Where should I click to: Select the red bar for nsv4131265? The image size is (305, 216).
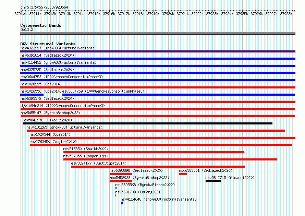point(156,131)
